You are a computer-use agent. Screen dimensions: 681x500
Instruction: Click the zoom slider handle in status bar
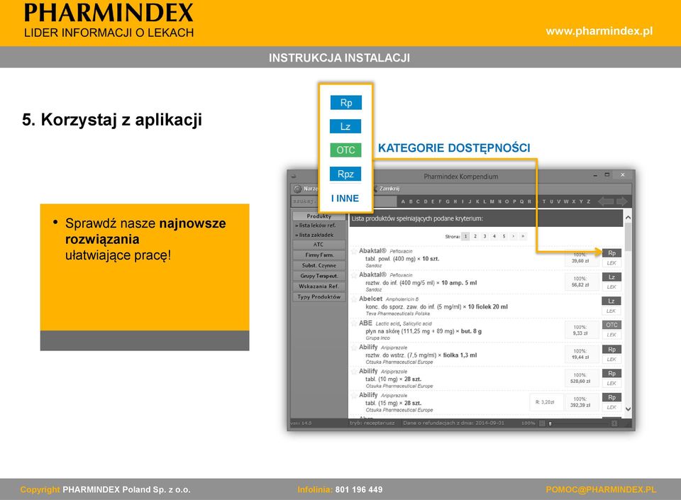pyautogui.click(x=550, y=423)
